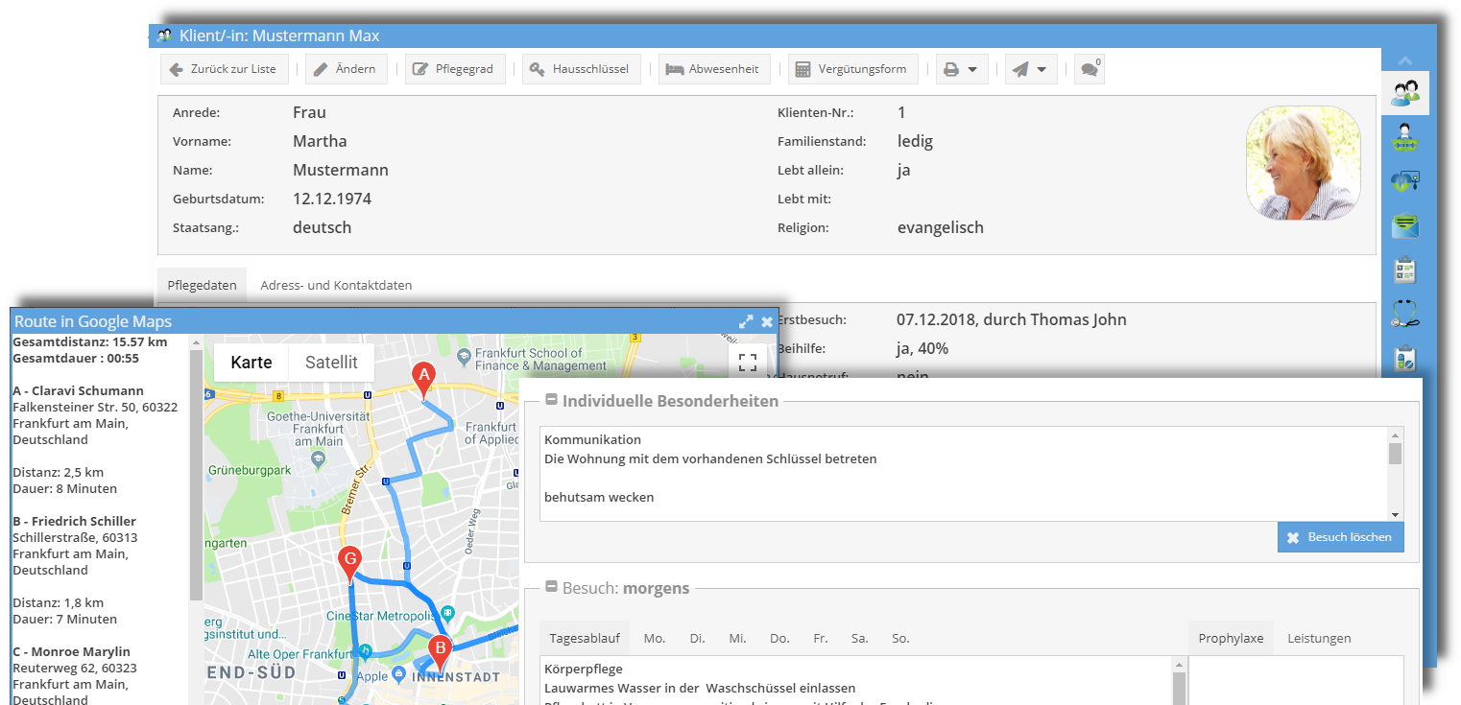Click the printer icon in the toolbar
The height and width of the screenshot is (705, 1461).
[x=950, y=69]
